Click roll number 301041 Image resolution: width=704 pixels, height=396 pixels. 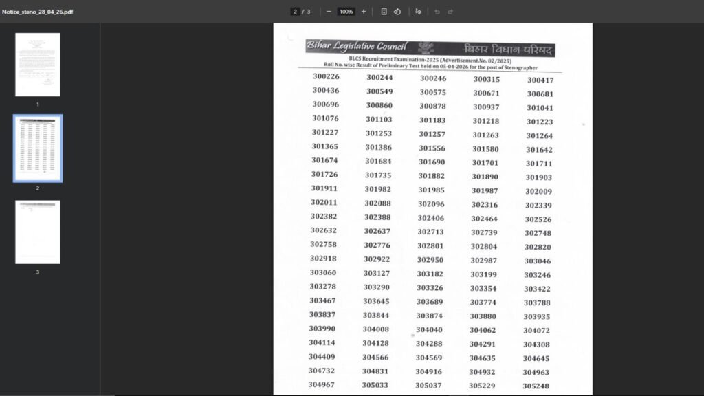click(x=540, y=108)
